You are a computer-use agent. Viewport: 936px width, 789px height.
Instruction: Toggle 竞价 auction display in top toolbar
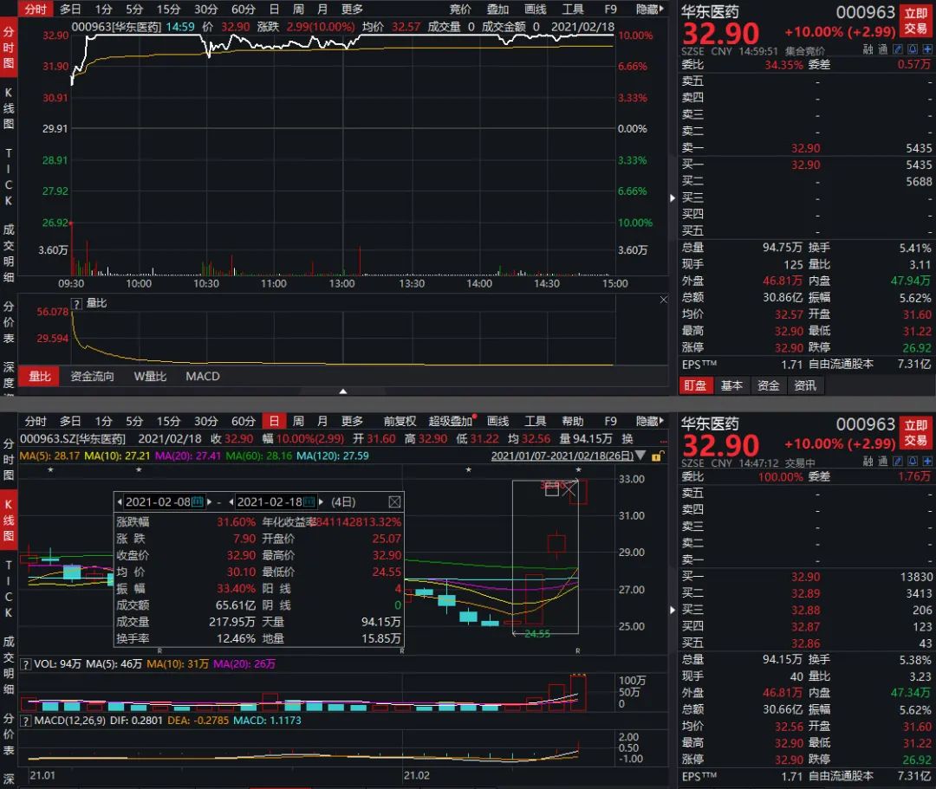(460, 9)
